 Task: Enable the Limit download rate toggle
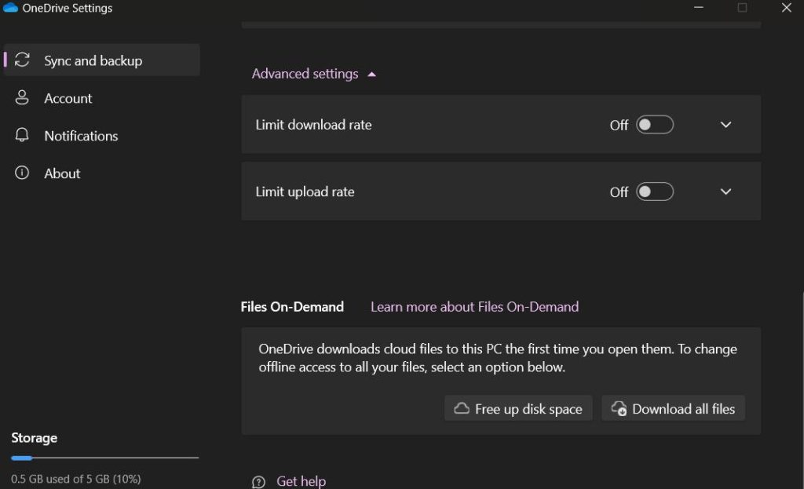[655, 125]
